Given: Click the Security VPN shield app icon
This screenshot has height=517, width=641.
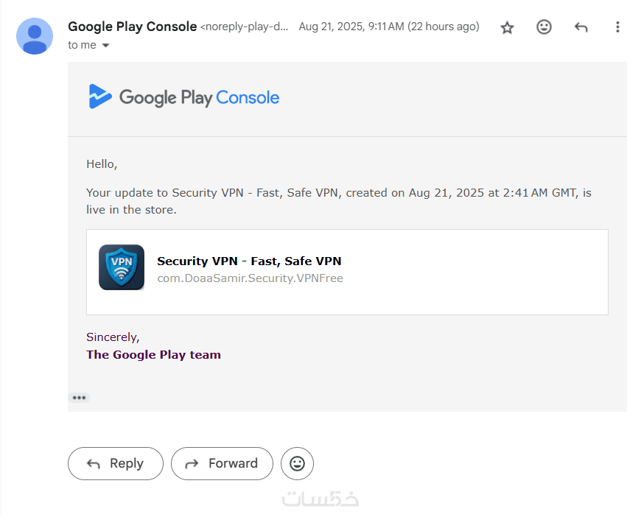Looking at the screenshot, I should click(122, 267).
